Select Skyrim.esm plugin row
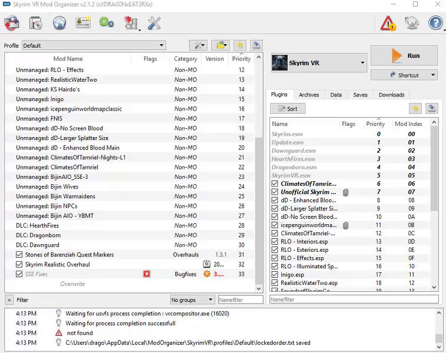 pyautogui.click(x=350, y=134)
